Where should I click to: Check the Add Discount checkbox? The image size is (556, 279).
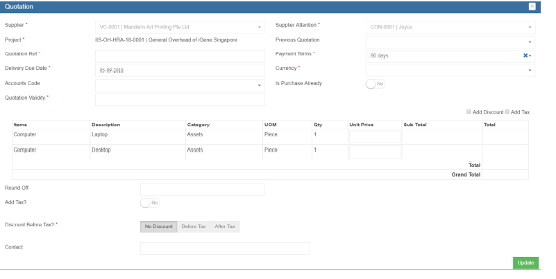click(469, 111)
